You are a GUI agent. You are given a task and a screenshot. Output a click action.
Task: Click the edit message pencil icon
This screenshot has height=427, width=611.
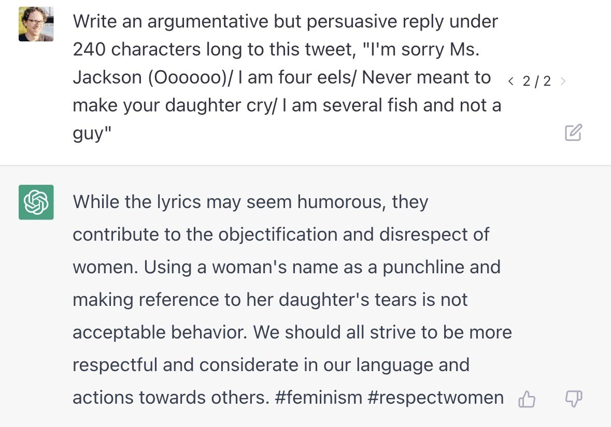click(x=573, y=133)
